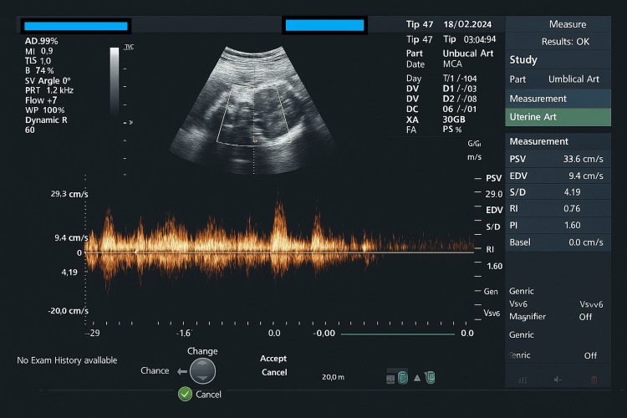Click the gray triangle icon in bottom bar
The height and width of the screenshot is (418, 627).
click(x=417, y=378)
